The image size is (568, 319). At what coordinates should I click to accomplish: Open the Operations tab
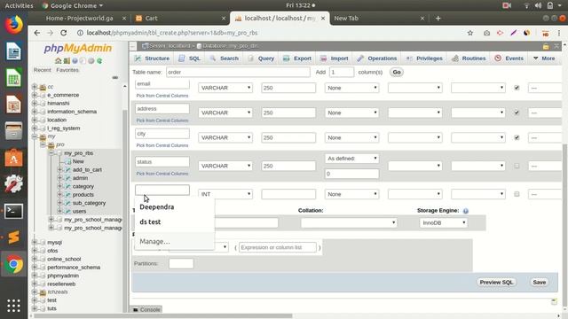[376, 58]
